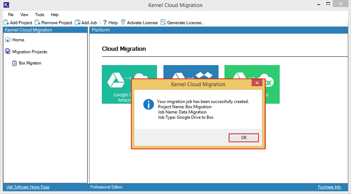Open the File menu

[x=11, y=15]
